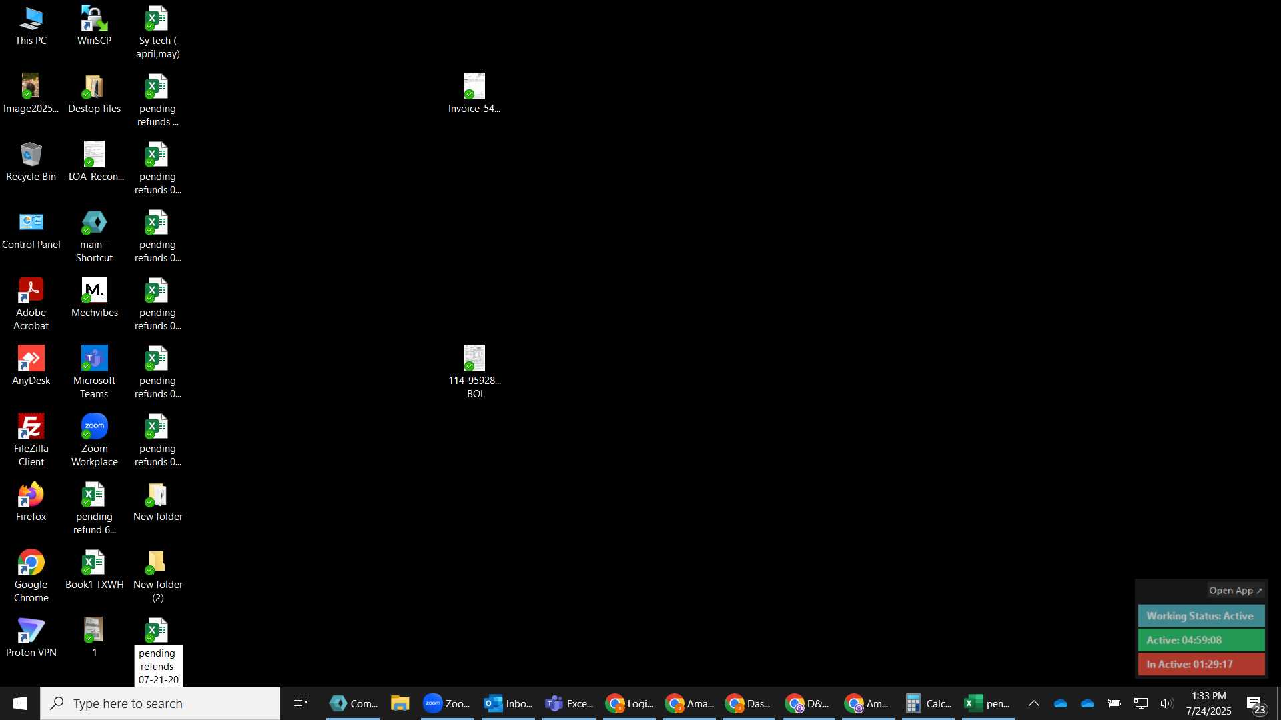
Task: Select Firefox desktop shortcut
Action: 31,502
